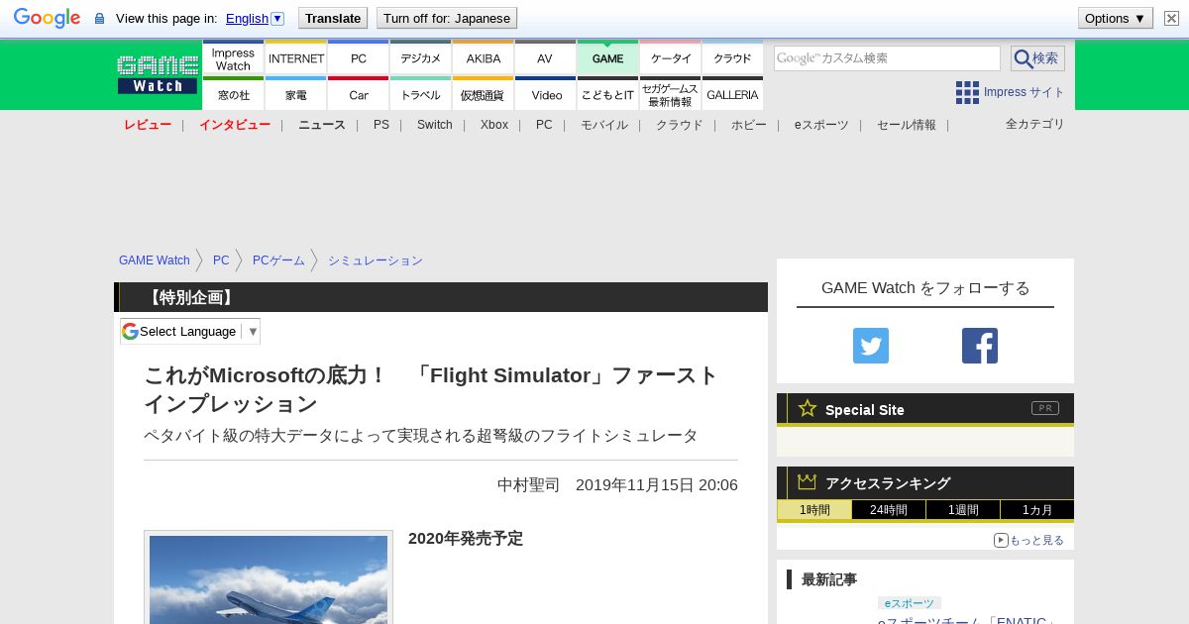Open the eスポーツ category in navigation bar
Viewport: 1189px width, 624px height.
821,125
